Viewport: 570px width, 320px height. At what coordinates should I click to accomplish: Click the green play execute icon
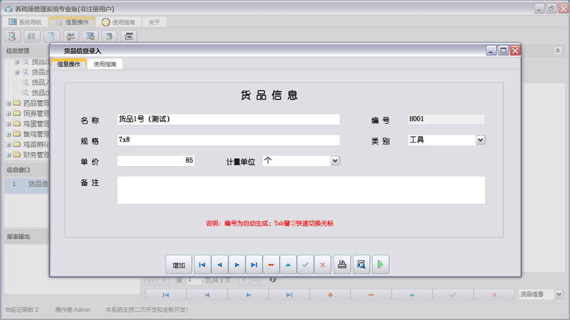(380, 264)
